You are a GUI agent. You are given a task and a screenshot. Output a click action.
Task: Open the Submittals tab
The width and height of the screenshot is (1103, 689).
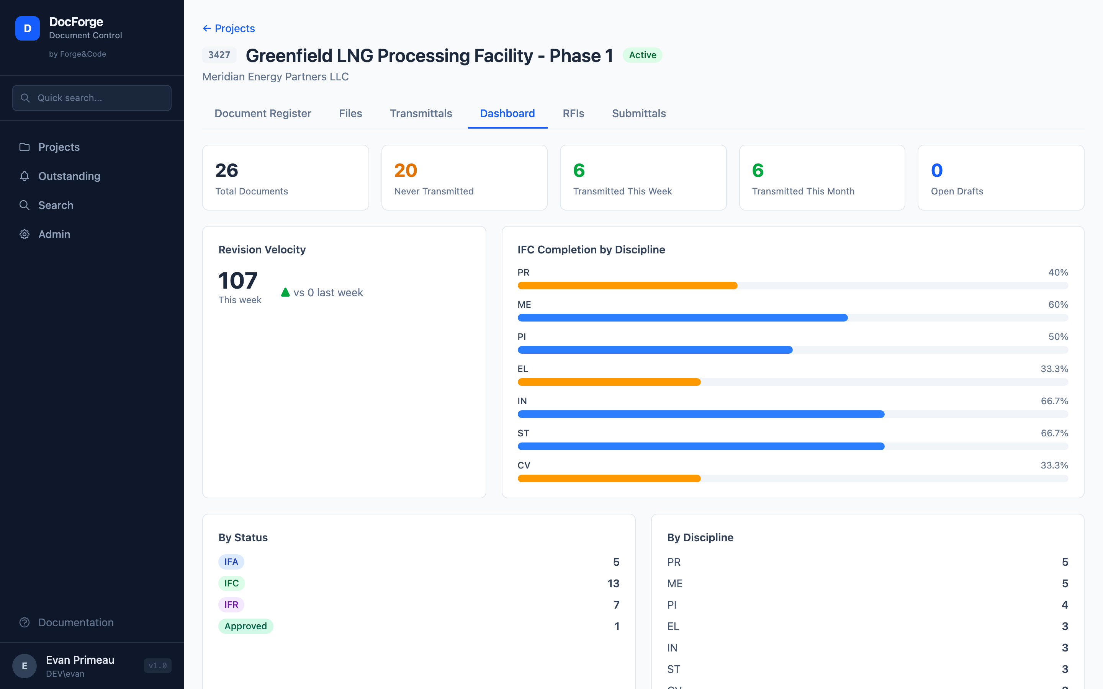coord(638,113)
